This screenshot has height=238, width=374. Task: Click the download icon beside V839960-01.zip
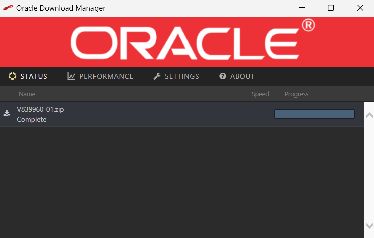7,113
